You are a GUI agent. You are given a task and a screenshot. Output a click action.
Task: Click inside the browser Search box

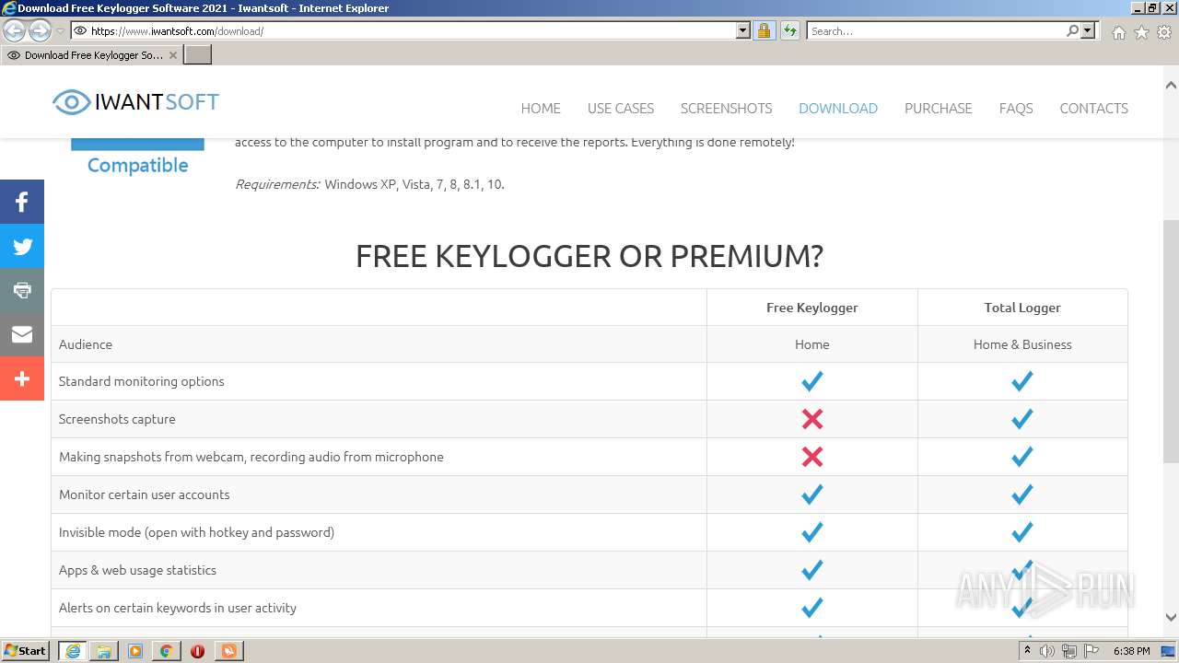point(935,31)
